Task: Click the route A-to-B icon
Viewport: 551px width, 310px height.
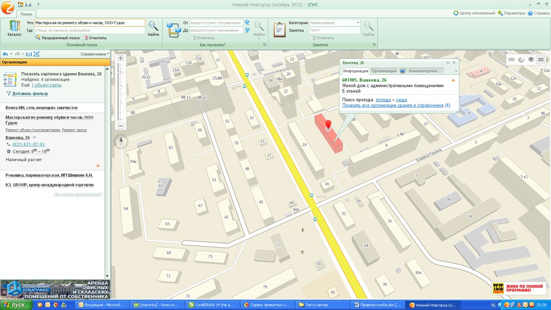Action: point(174,29)
